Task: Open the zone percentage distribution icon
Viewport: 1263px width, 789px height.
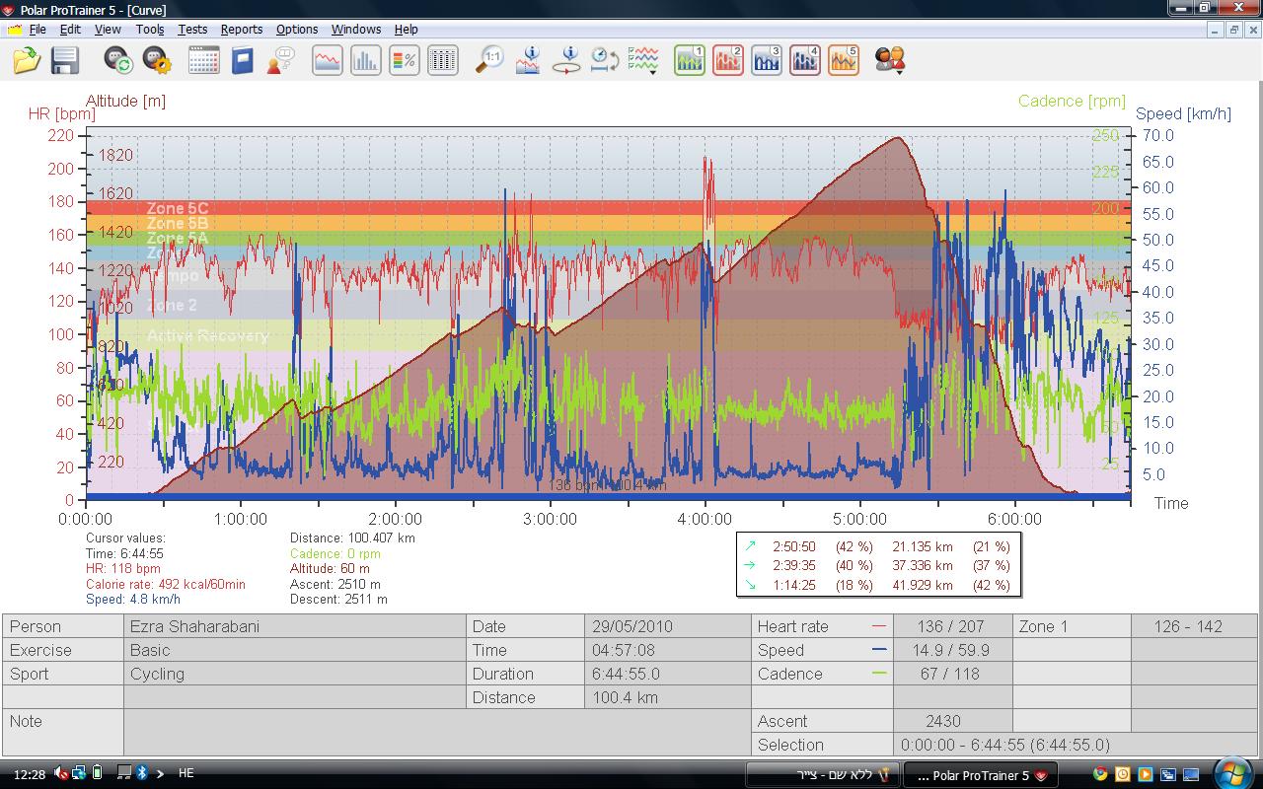Action: tap(405, 60)
